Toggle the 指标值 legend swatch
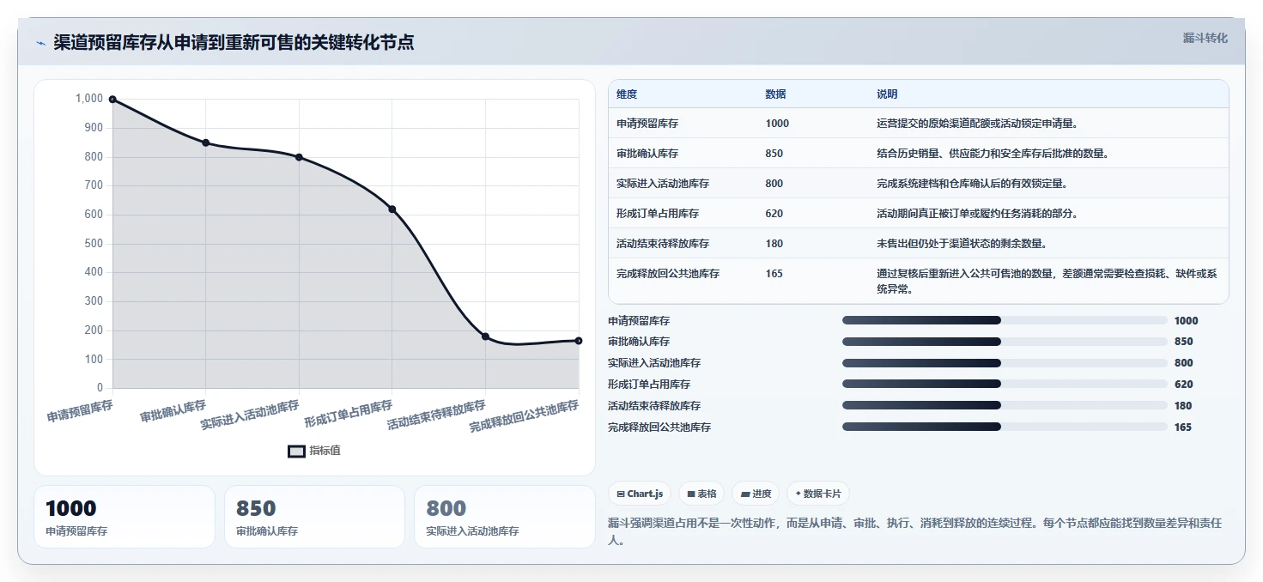 coord(296,451)
